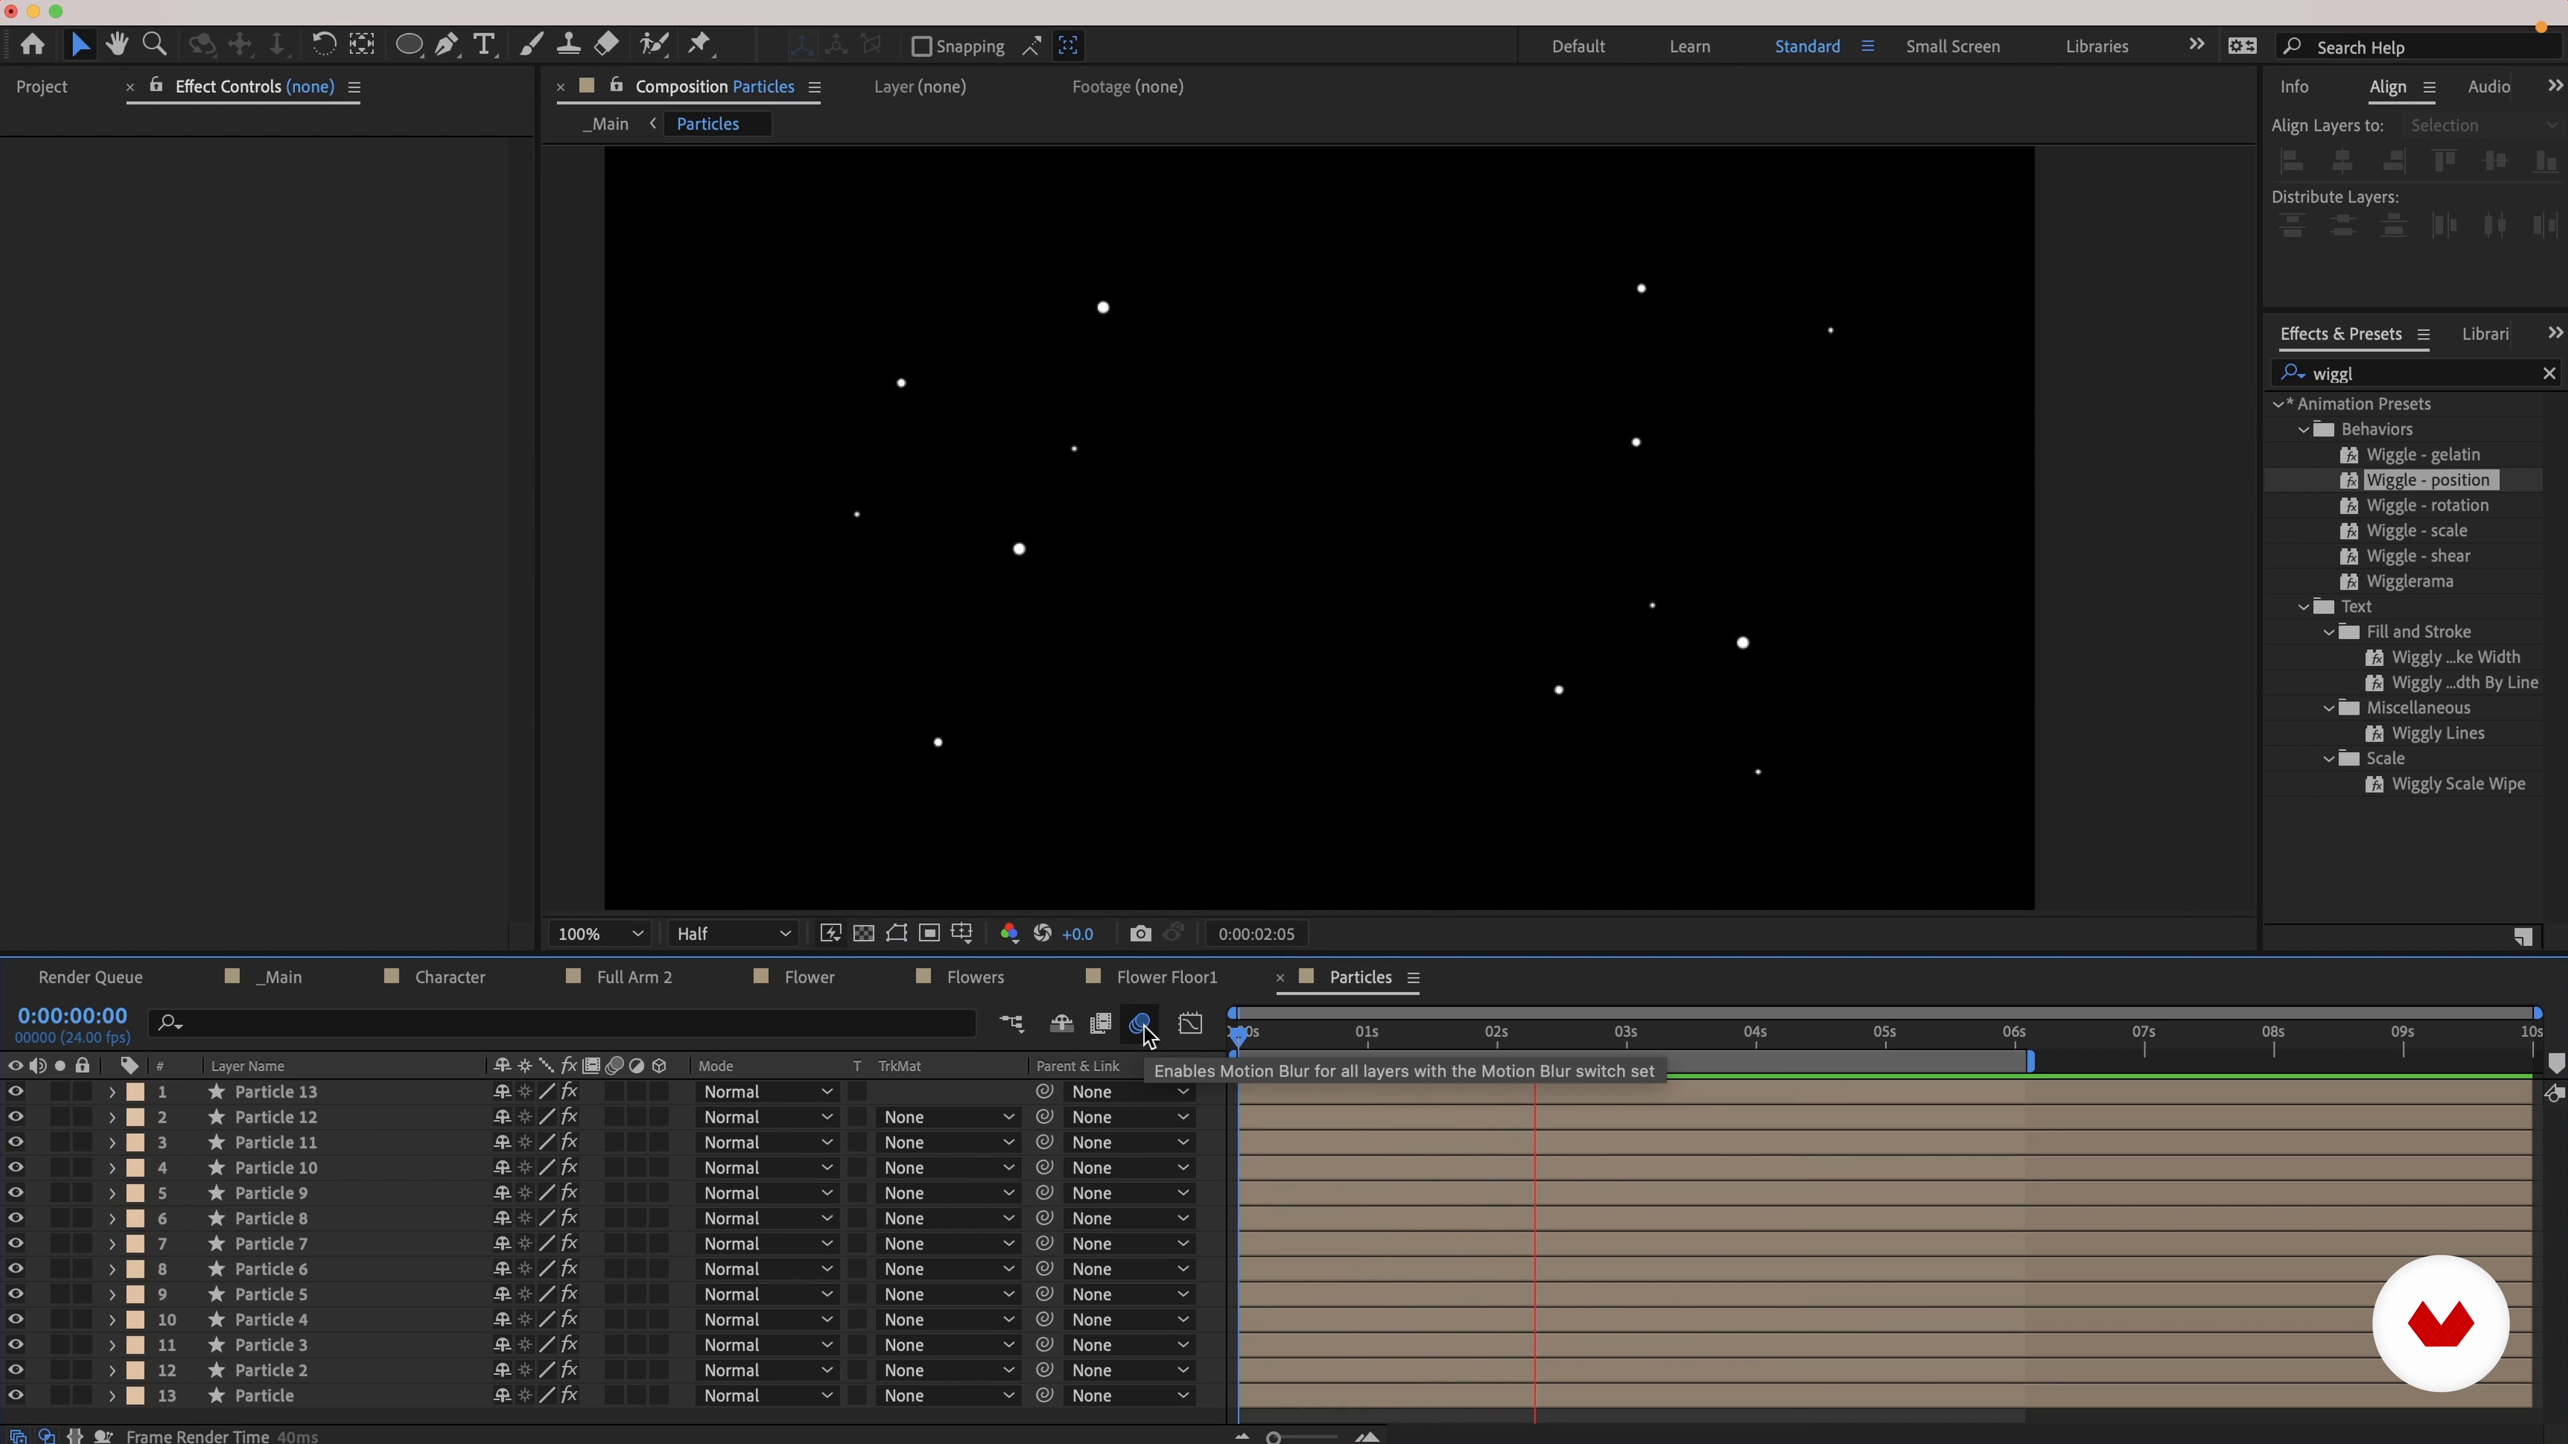
Task: Select the Wiggle - gelatin preset
Action: click(2422, 455)
